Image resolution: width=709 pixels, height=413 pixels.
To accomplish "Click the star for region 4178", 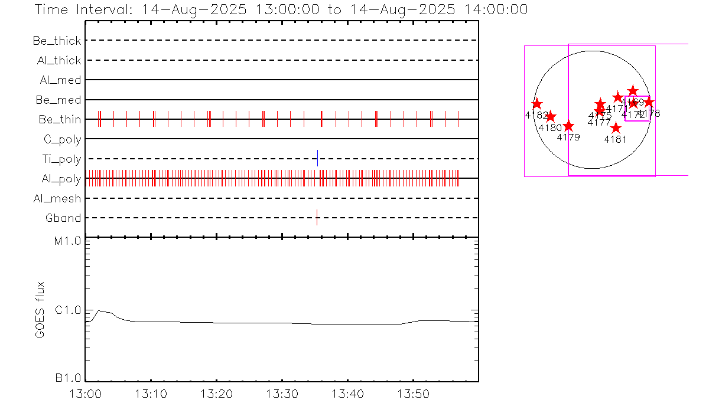I will click(x=649, y=102).
